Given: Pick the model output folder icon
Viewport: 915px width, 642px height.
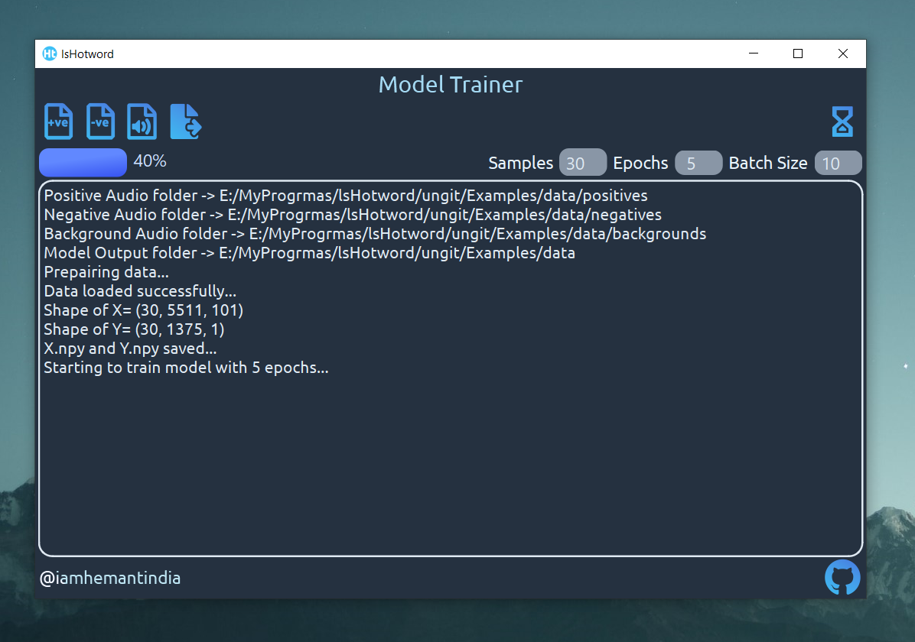Looking at the screenshot, I should 186,122.
